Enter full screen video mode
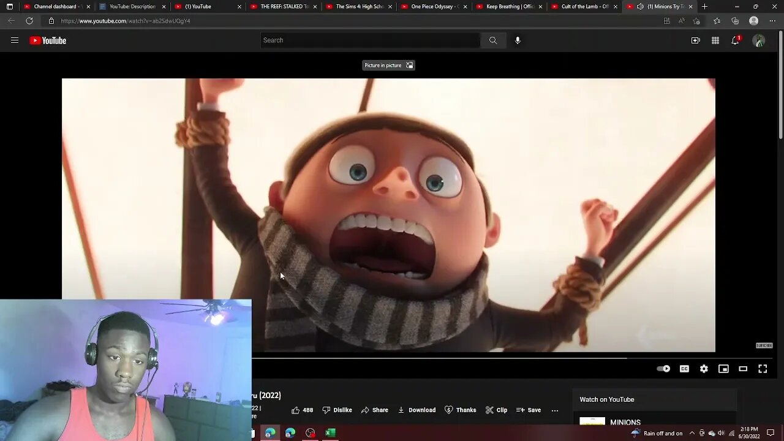The height and width of the screenshot is (441, 784). click(x=763, y=369)
